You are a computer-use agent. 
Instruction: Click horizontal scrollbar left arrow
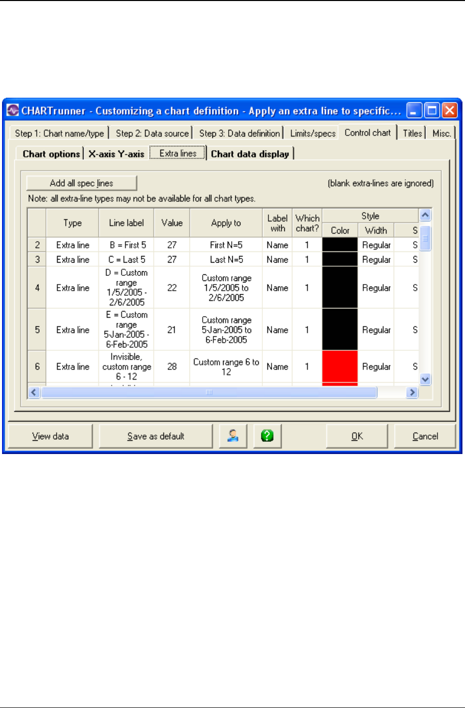pyautogui.click(x=34, y=392)
